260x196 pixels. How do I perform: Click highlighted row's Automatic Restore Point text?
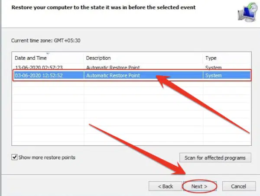[x=113, y=76]
